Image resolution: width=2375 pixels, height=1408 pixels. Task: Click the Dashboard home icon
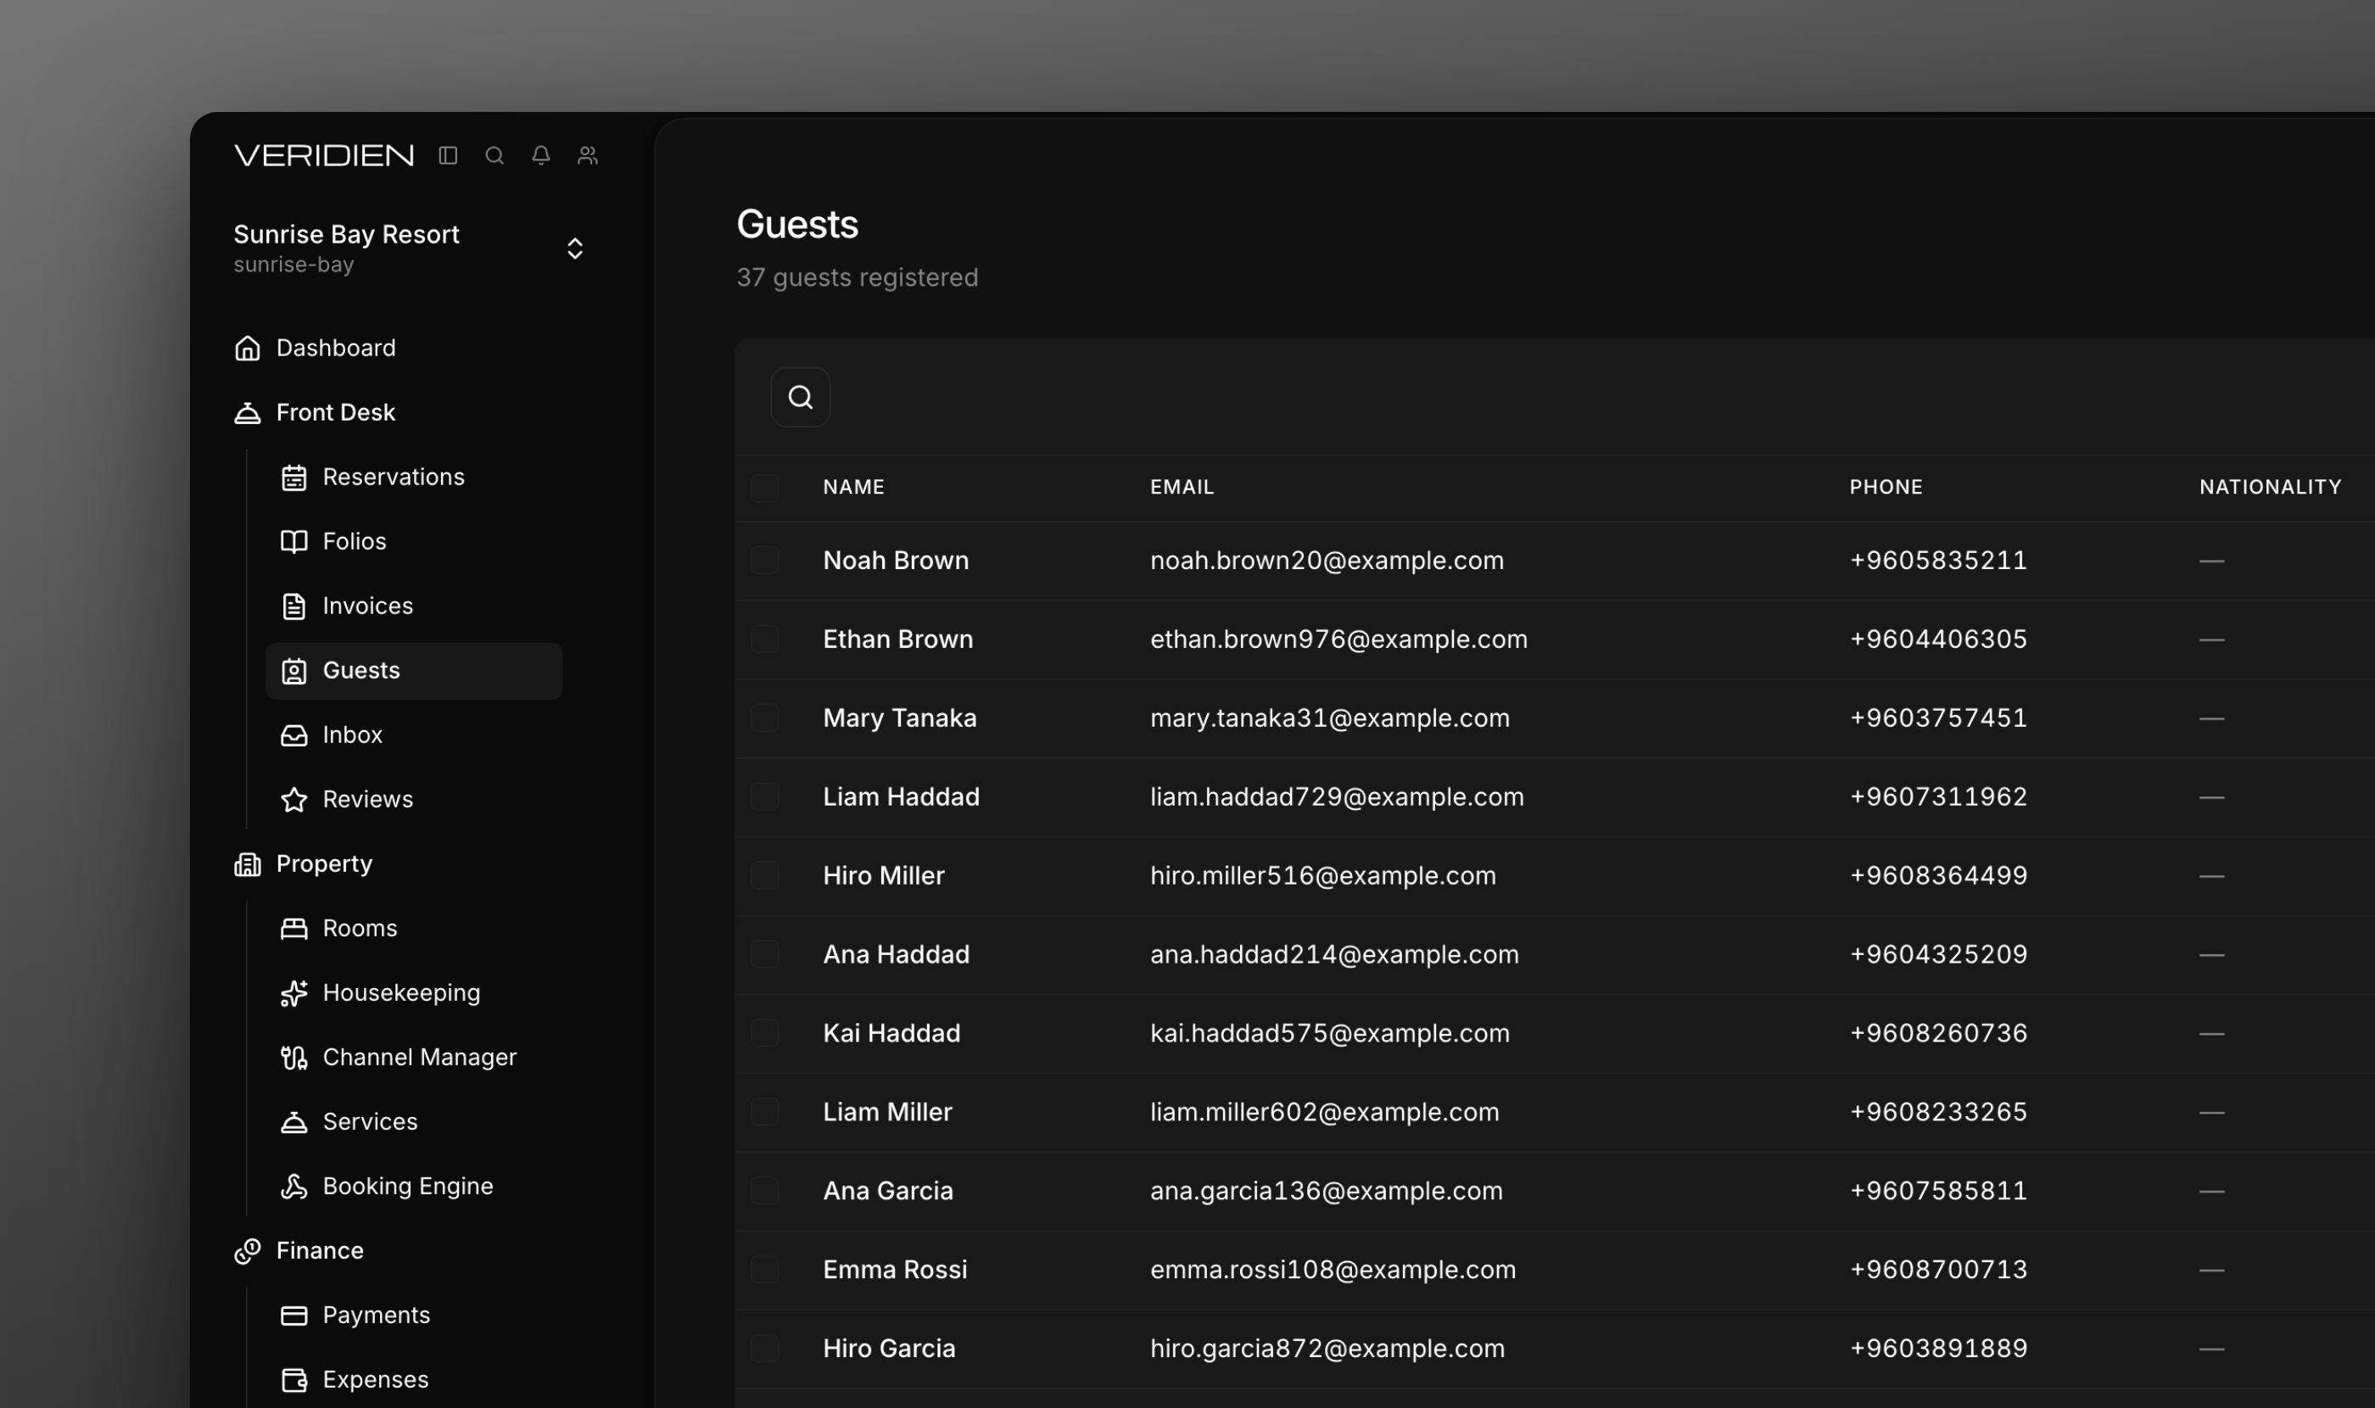(x=248, y=349)
